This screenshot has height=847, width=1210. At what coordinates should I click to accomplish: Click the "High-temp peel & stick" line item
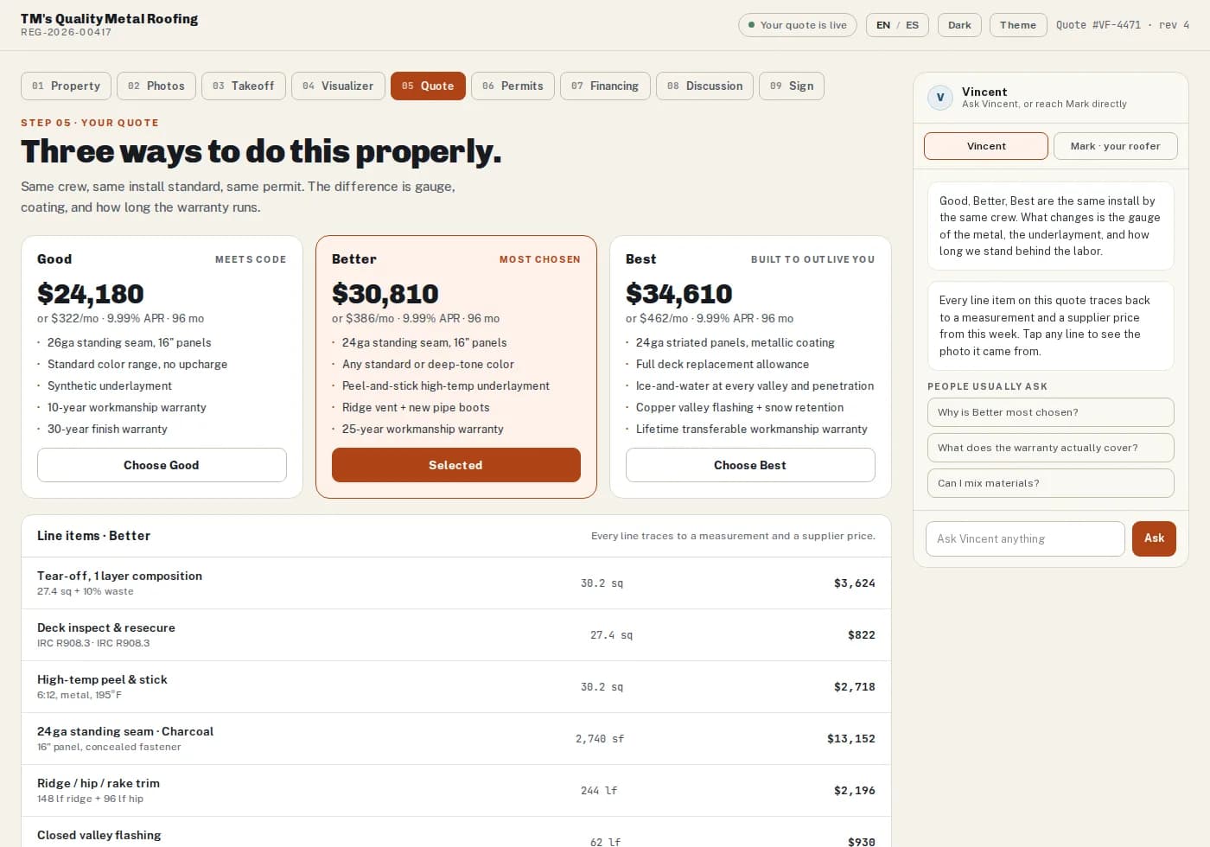456,687
